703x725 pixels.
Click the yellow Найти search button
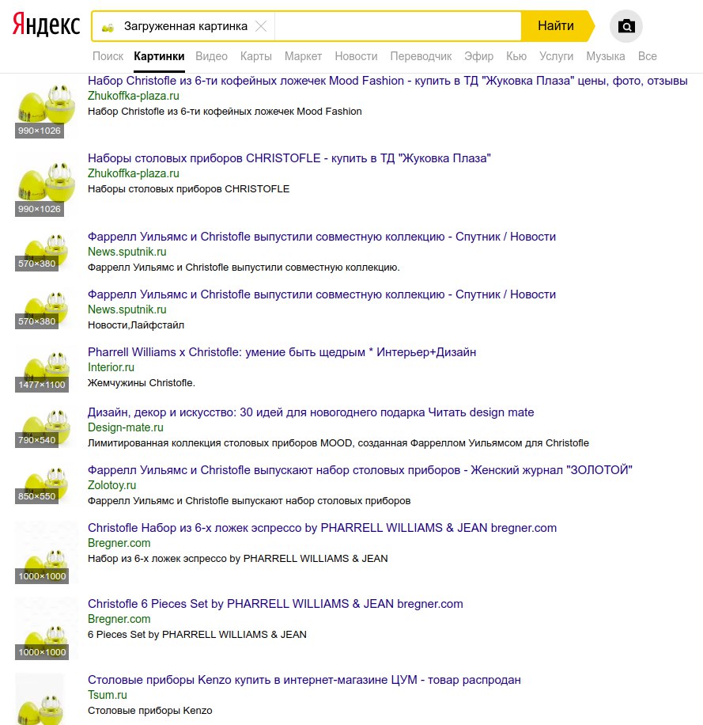[x=557, y=26]
